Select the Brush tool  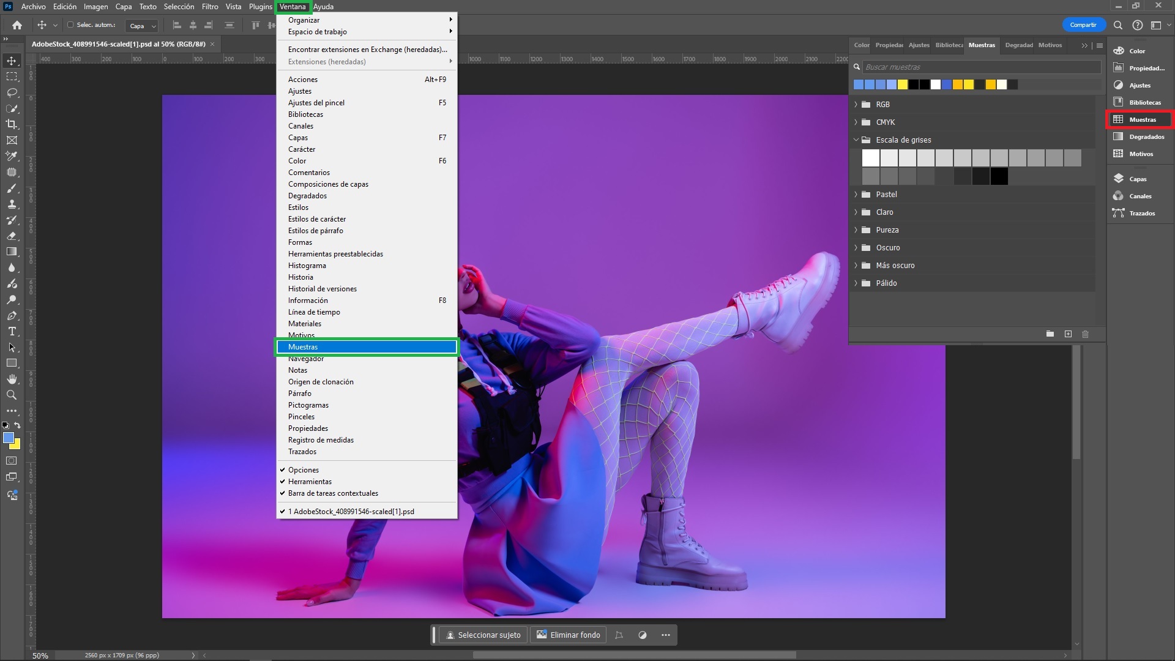tap(12, 189)
